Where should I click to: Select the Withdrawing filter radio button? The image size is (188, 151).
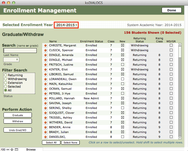pyautogui.click(x=6, y=79)
